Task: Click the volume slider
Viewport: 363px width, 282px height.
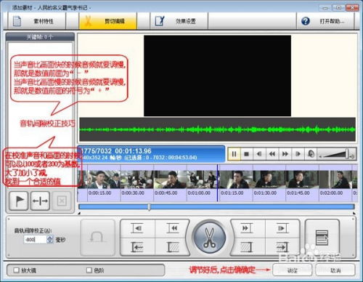Action: (337, 154)
